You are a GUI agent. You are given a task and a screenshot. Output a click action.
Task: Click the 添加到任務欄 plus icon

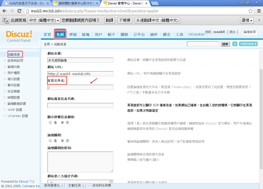click(x=90, y=186)
